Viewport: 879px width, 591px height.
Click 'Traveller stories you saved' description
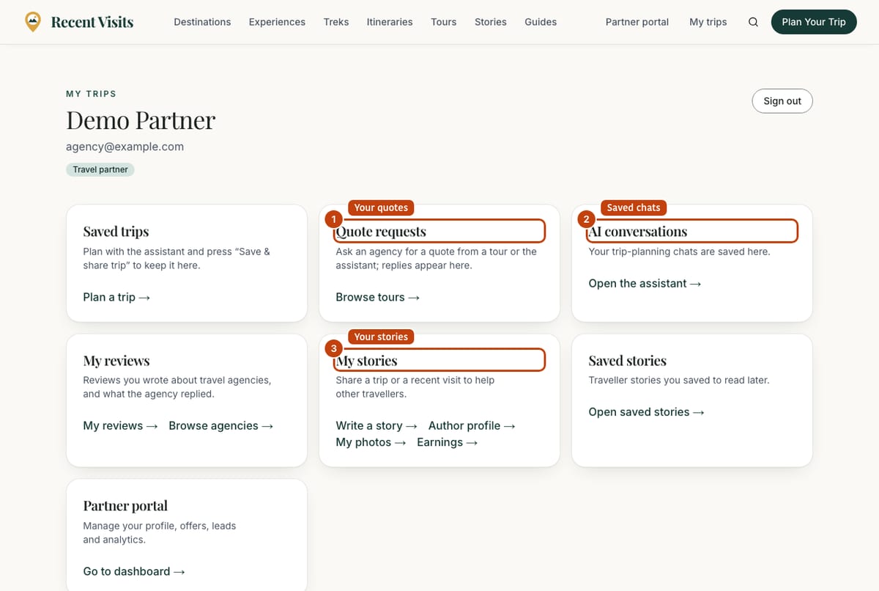click(x=679, y=381)
